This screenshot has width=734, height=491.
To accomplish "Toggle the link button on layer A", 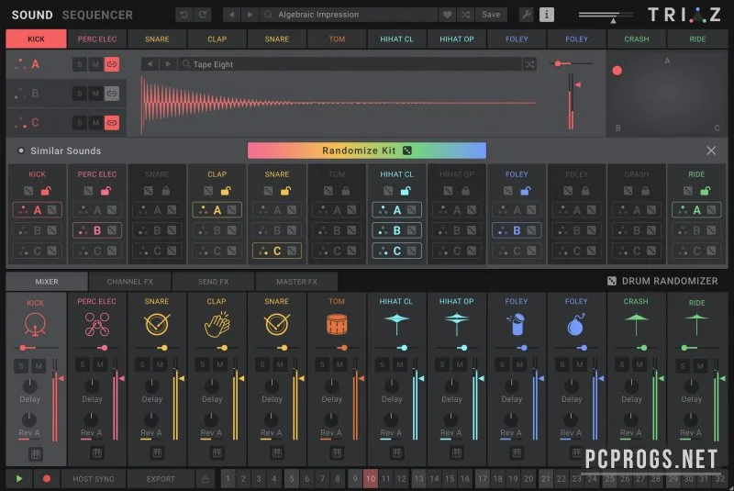I will (x=111, y=64).
